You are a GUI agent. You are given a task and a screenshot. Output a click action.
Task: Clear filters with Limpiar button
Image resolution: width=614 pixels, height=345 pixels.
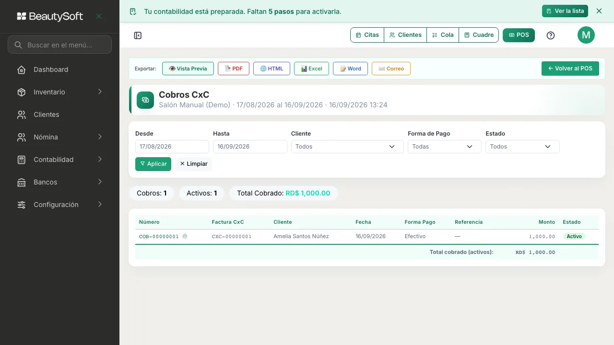(194, 164)
